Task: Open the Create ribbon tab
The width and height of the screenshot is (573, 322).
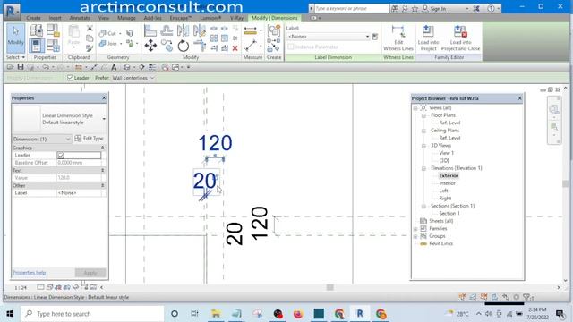Action: point(33,18)
